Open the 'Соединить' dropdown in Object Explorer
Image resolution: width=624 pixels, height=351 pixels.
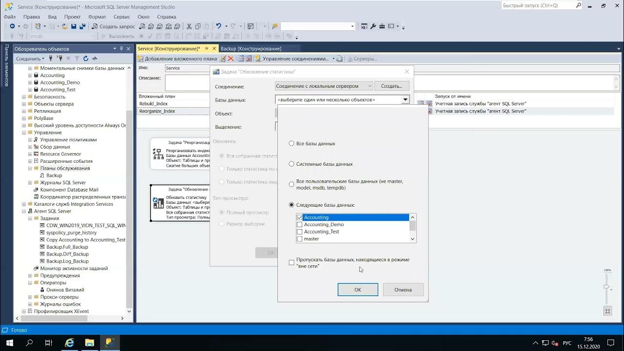click(x=30, y=58)
